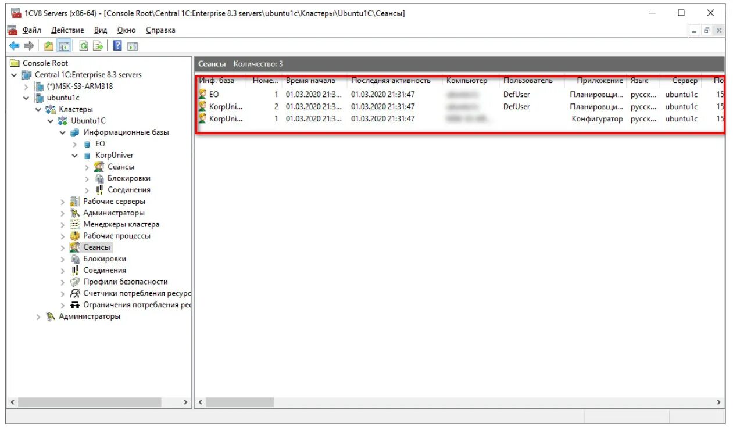
Task: Click the Конфигуратор cell in the sessions list
Action: pos(597,118)
